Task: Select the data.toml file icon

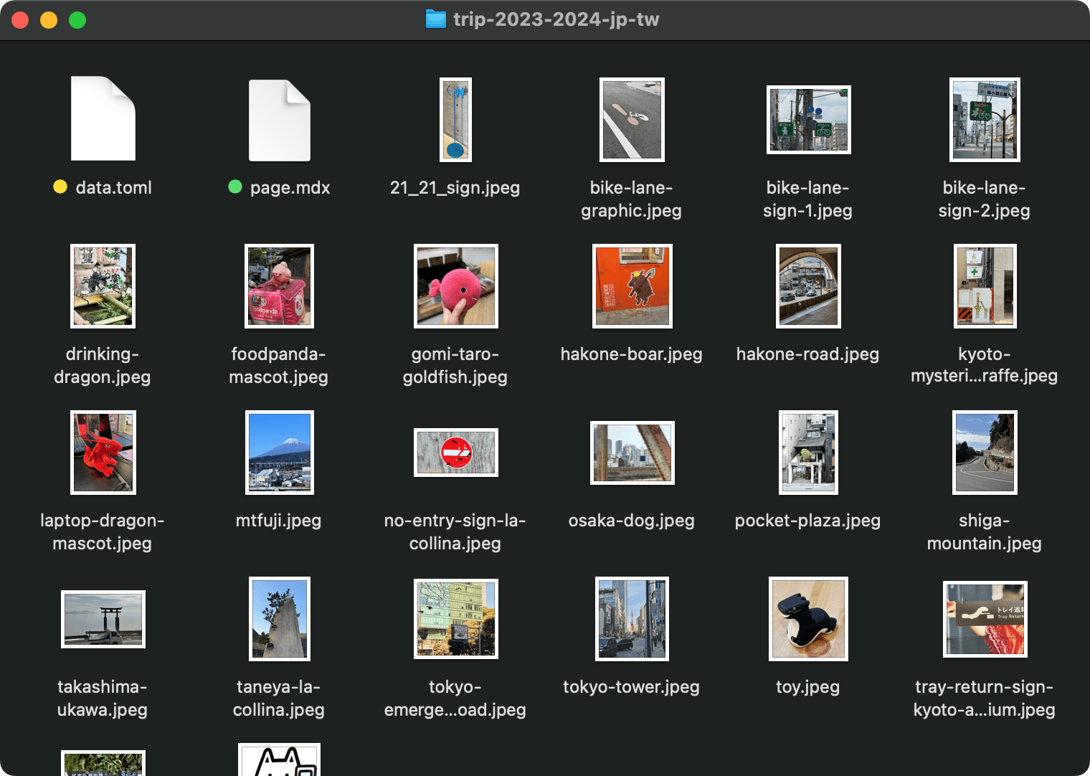Action: tap(103, 119)
